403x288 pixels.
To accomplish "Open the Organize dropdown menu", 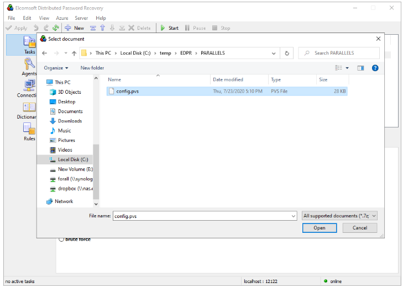I will pos(56,68).
